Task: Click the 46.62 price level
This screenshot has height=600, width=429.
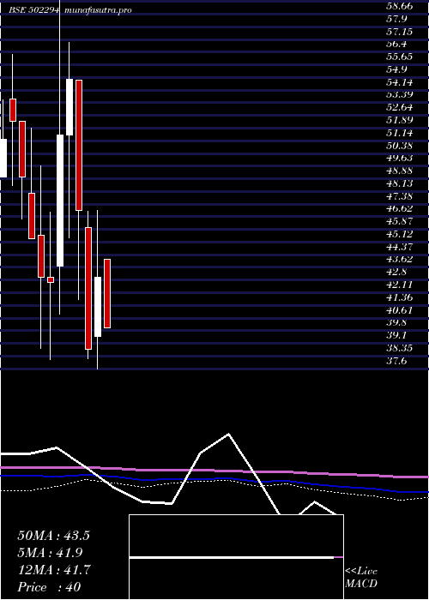Action: 399,208
